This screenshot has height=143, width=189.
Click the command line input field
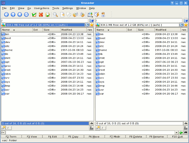click(x=90, y=133)
